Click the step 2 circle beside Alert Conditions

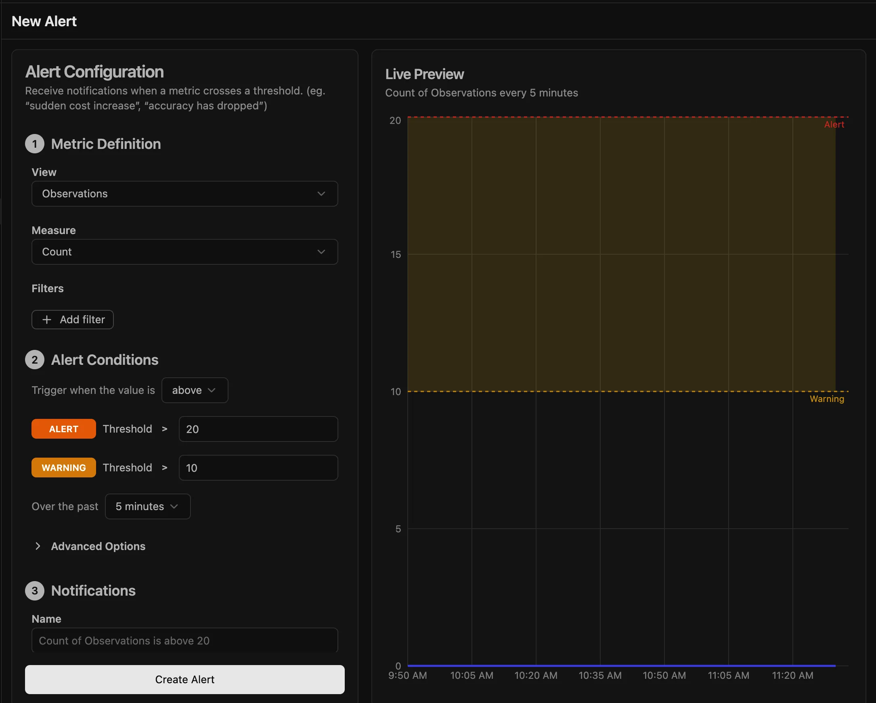[35, 360]
